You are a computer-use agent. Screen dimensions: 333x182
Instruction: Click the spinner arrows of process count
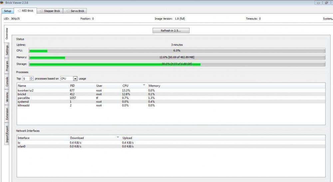pyautogui.click(x=31, y=79)
